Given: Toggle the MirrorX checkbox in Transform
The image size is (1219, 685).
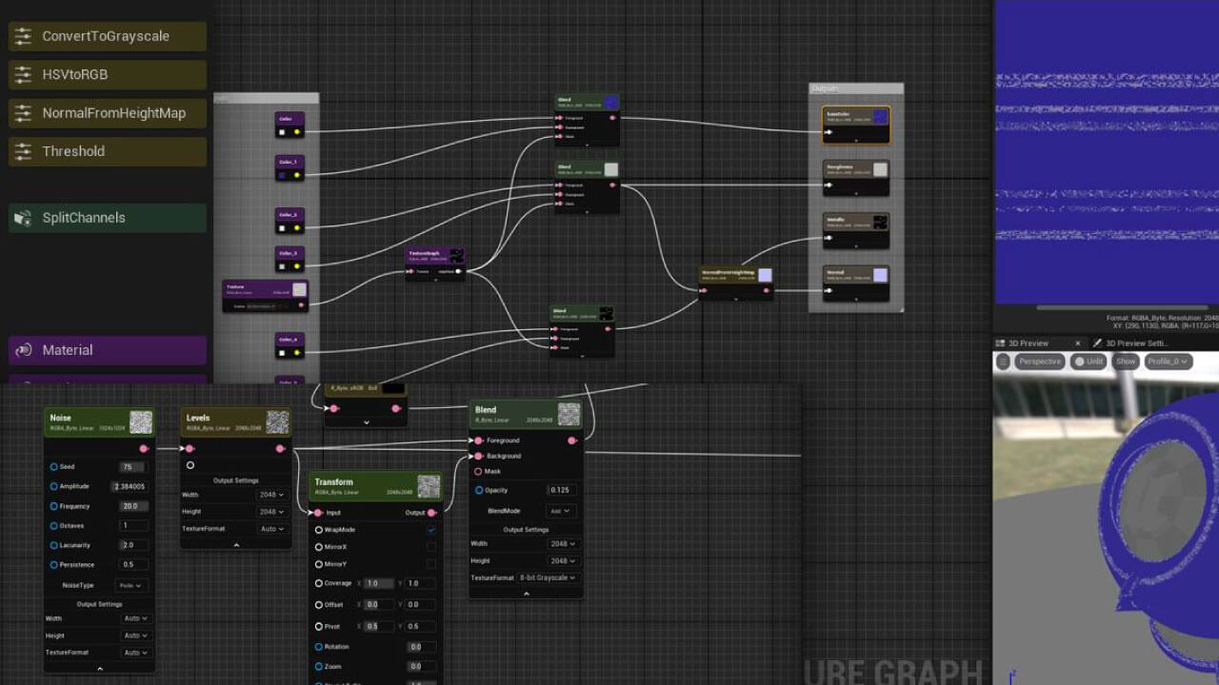Looking at the screenshot, I should point(431,547).
